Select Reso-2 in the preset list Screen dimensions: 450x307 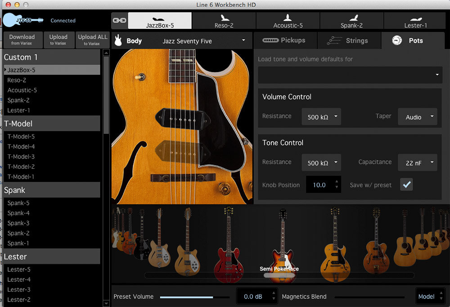point(52,80)
